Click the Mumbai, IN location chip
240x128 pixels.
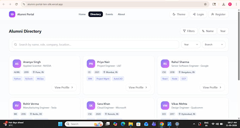tap(110, 72)
